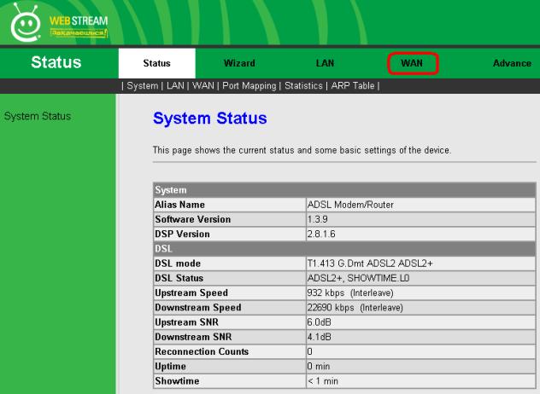Viewport: 540px width, 394px height.
Task: Click the Reconnection Counts value 0
Action: (309, 351)
